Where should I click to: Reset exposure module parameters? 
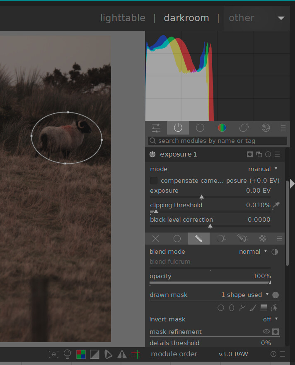[268, 154]
